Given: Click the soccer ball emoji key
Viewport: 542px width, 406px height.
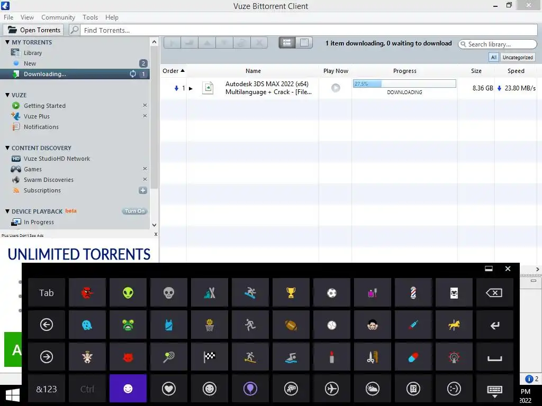Looking at the screenshot, I should tap(331, 293).
